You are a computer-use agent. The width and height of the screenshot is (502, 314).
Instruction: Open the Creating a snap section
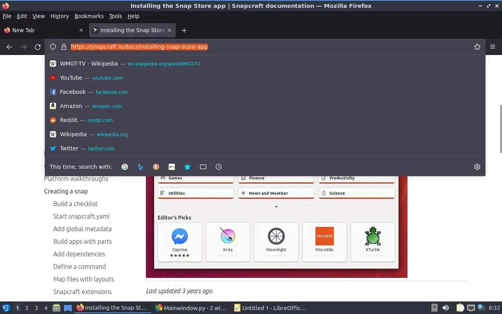pos(66,191)
